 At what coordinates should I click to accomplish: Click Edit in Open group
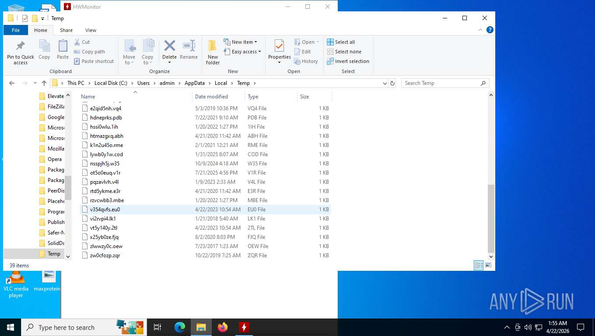click(302, 52)
